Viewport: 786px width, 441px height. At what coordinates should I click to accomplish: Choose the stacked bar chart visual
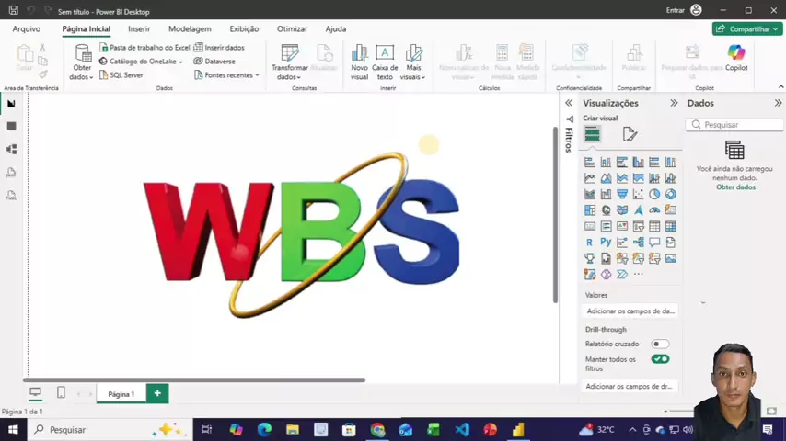point(589,163)
